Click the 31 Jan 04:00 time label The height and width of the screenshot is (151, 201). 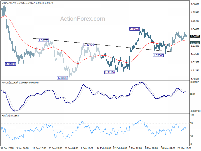click(x=72, y=148)
